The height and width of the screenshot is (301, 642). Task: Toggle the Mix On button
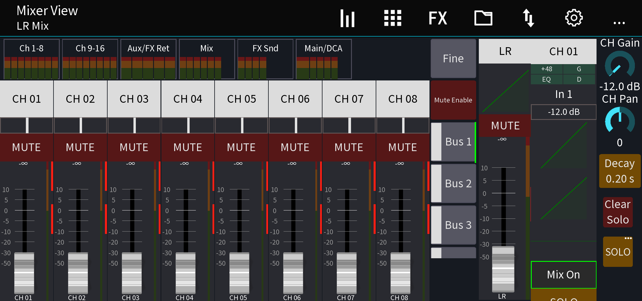564,275
